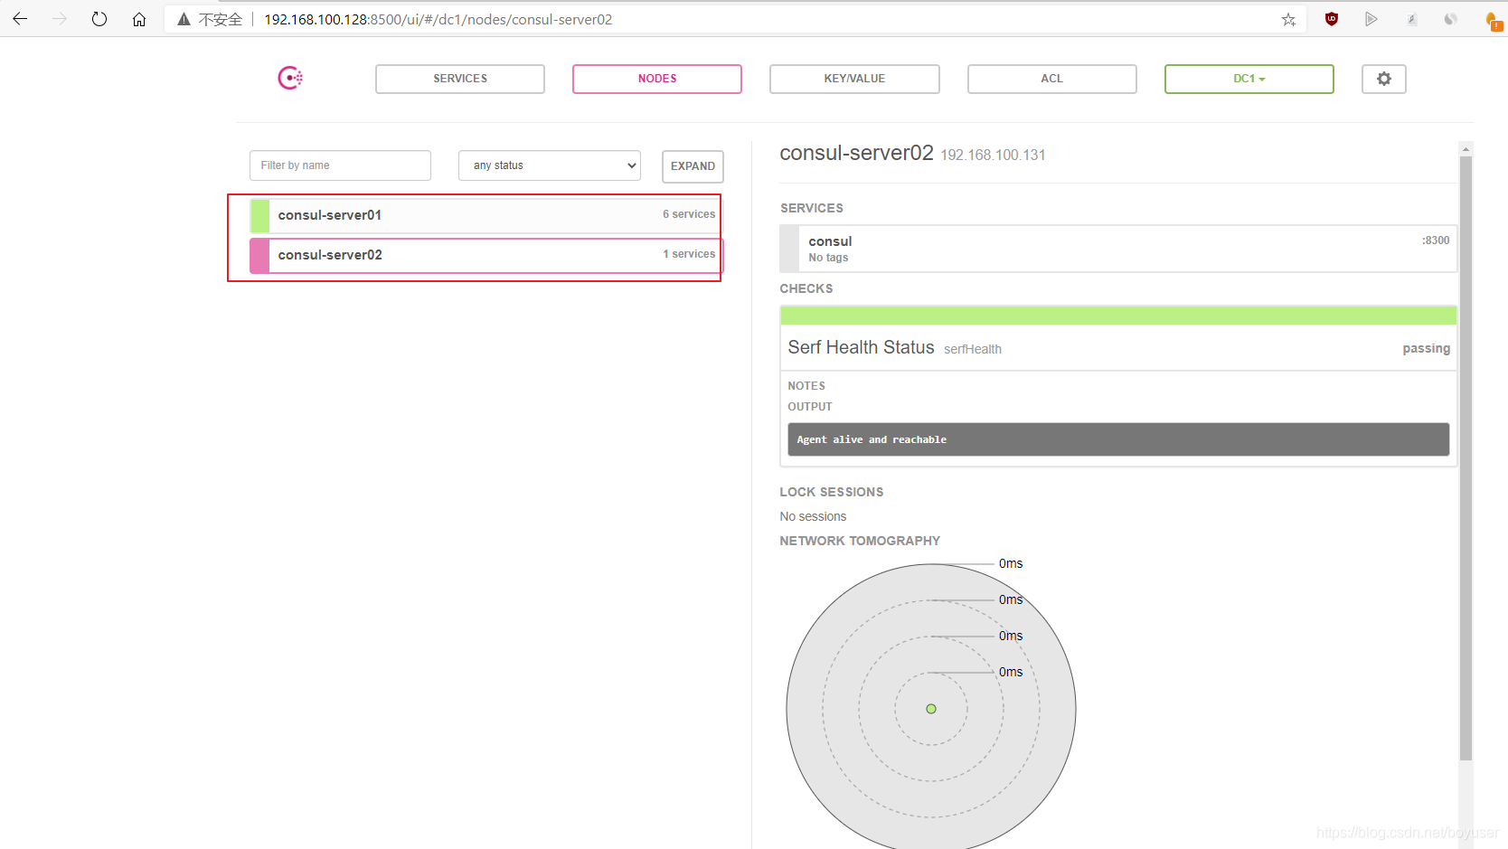Click the :8300 port label
The height and width of the screenshot is (849, 1508).
[1435, 241]
